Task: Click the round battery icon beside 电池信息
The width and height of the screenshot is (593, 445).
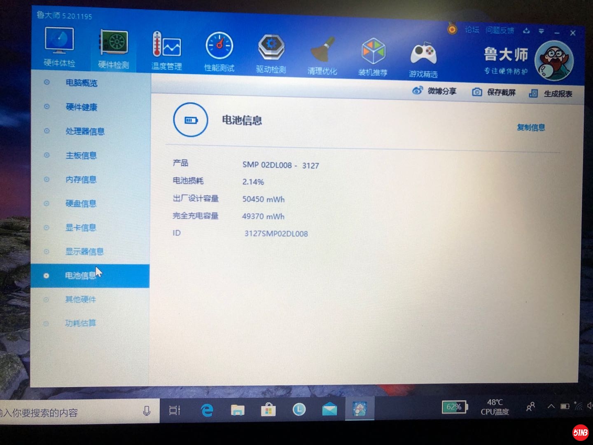Action: click(191, 119)
